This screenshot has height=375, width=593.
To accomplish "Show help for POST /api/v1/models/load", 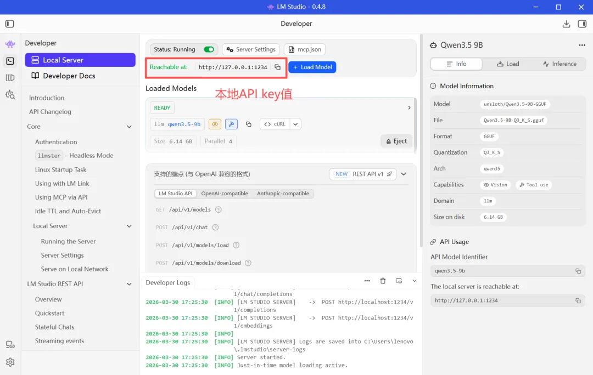I will tap(236, 245).
